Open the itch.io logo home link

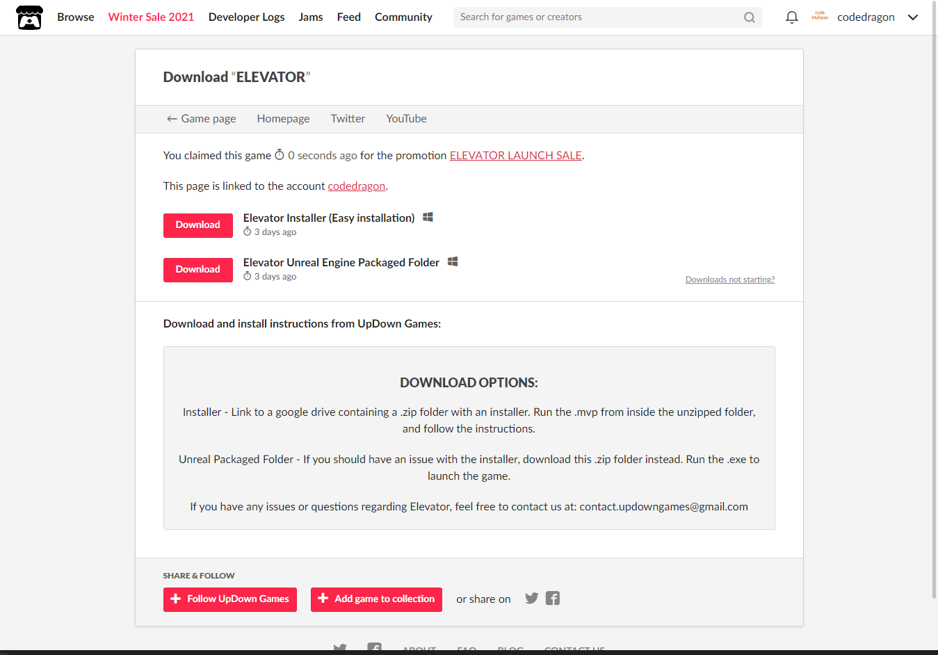click(x=29, y=17)
